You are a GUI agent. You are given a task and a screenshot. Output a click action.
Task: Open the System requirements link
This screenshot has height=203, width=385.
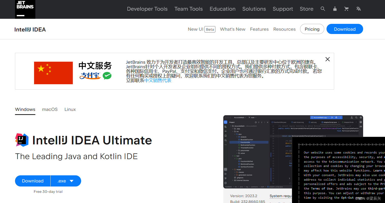pos(281,196)
